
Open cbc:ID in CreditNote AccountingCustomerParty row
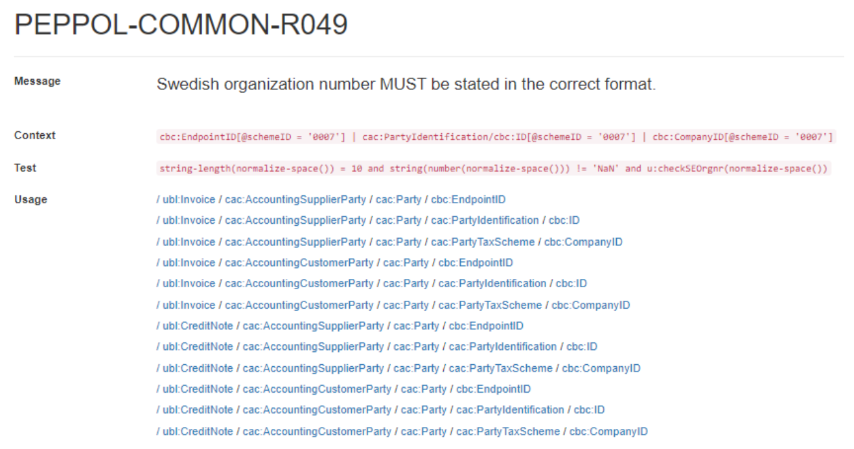tap(589, 410)
